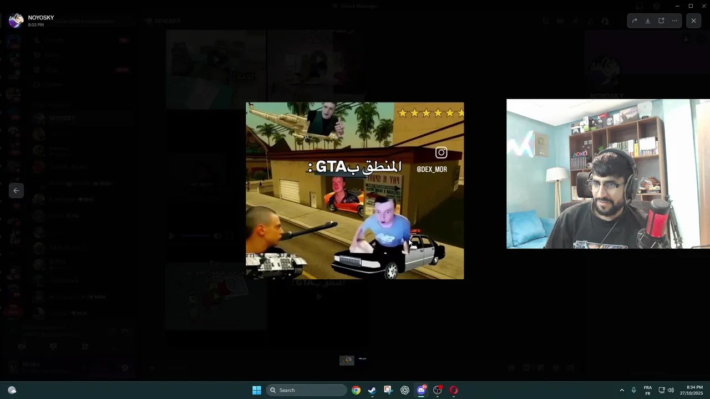Screen dimensions: 710x399
Task: Forward the media using the arrow icon
Action: 635,21
